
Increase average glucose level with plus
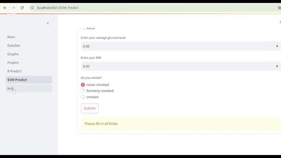[277, 46]
